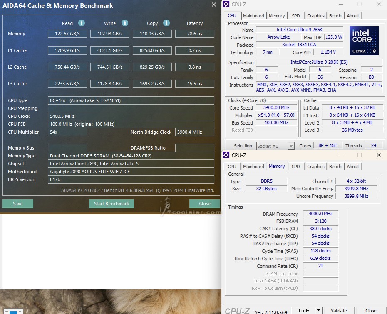Click the lower CPU-Z window's title icon
This screenshot has height=314, width=387.
226,155
